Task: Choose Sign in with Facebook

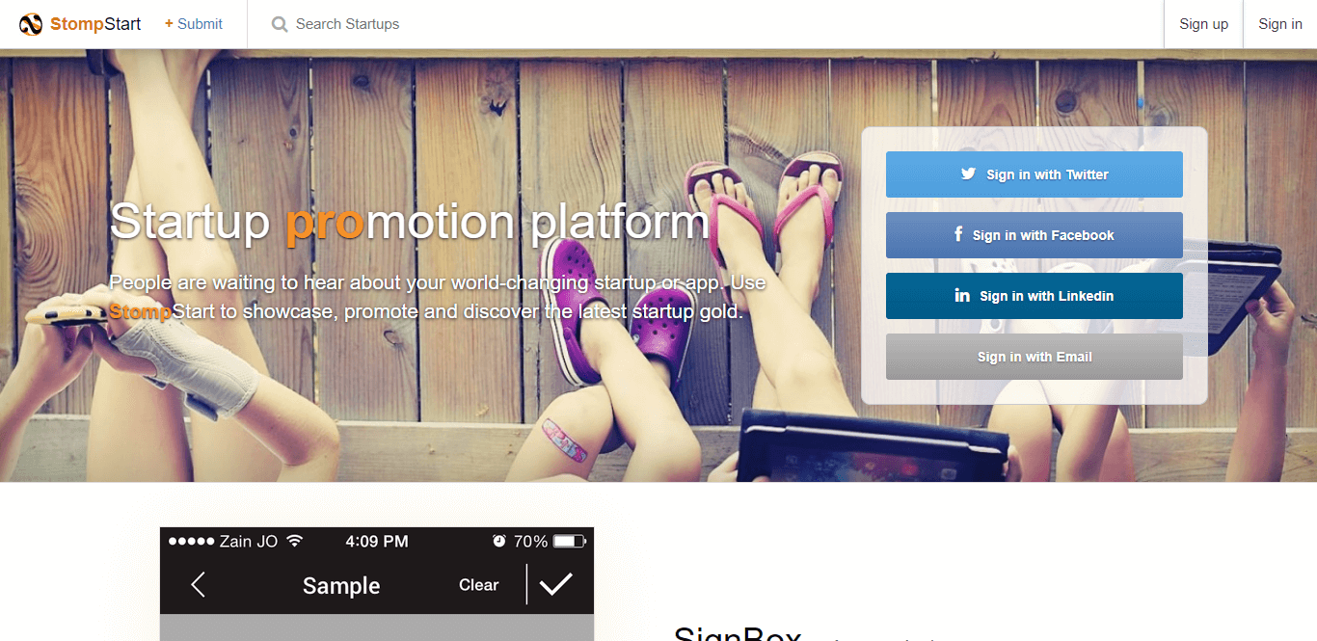Action: 1035,235
